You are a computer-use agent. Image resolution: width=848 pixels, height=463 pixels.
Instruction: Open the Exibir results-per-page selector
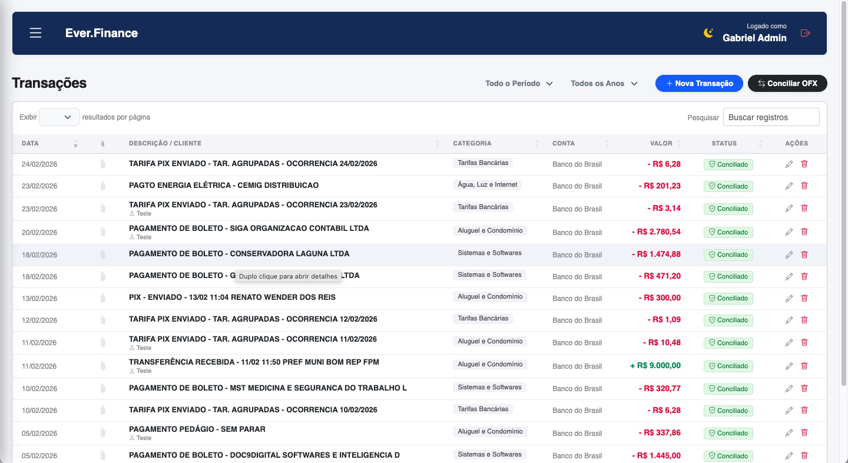tap(59, 117)
